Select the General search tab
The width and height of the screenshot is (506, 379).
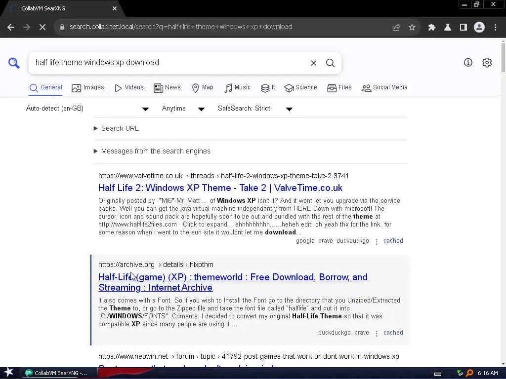tap(45, 88)
